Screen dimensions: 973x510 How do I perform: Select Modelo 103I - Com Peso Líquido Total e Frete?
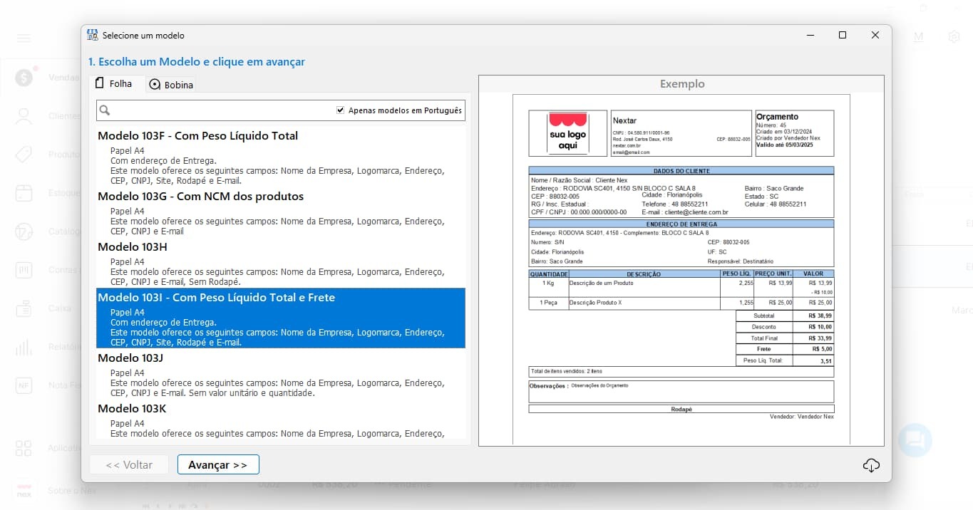coord(281,318)
